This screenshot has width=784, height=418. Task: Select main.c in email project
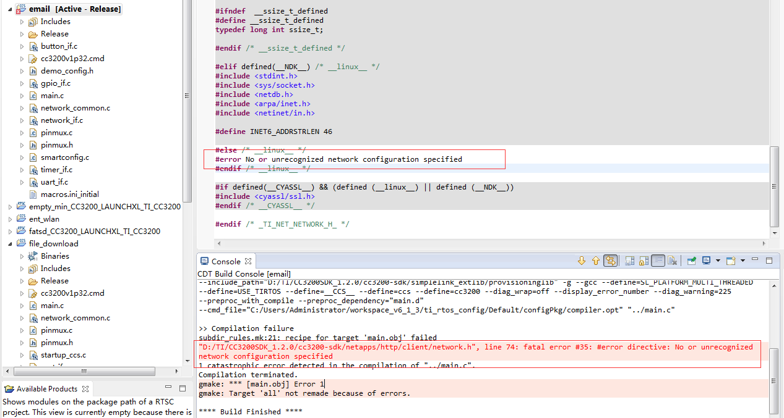tap(52, 96)
